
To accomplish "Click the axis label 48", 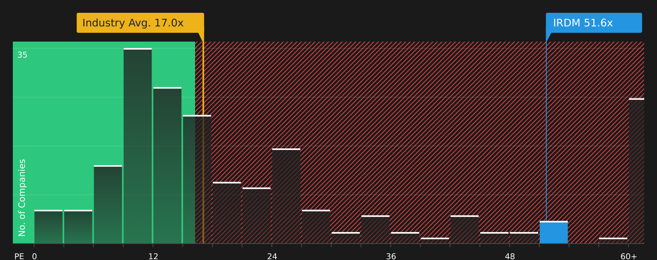I will pyautogui.click(x=510, y=256).
